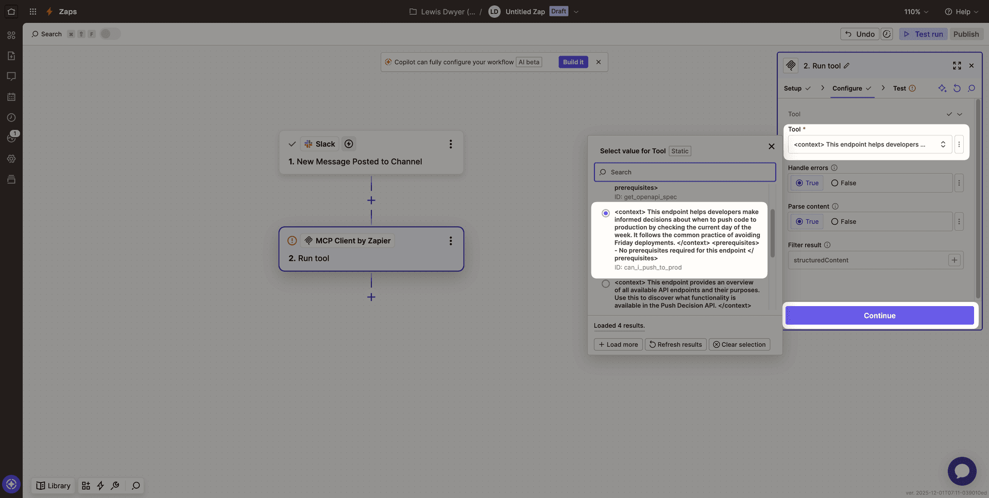Expand the Run tool panel fullscreen
The image size is (989, 498).
[957, 66]
